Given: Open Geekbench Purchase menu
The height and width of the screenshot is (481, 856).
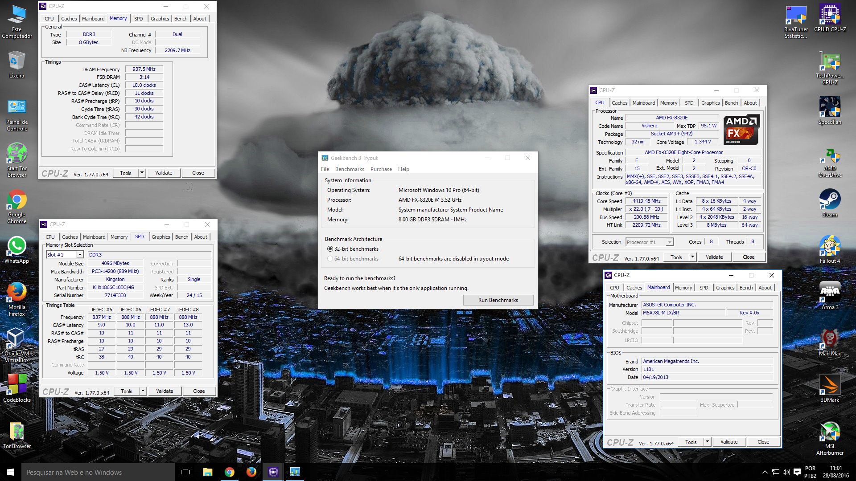Looking at the screenshot, I should point(381,169).
